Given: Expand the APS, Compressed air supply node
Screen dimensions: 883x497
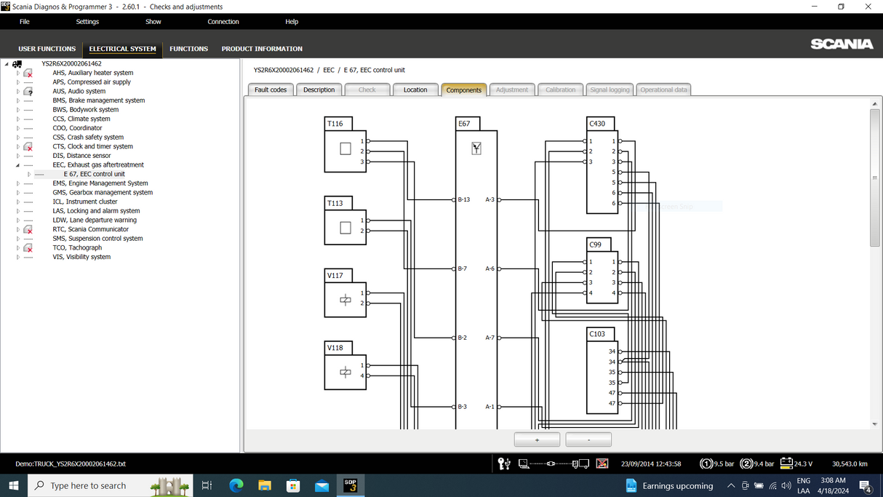Looking at the screenshot, I should [18, 82].
